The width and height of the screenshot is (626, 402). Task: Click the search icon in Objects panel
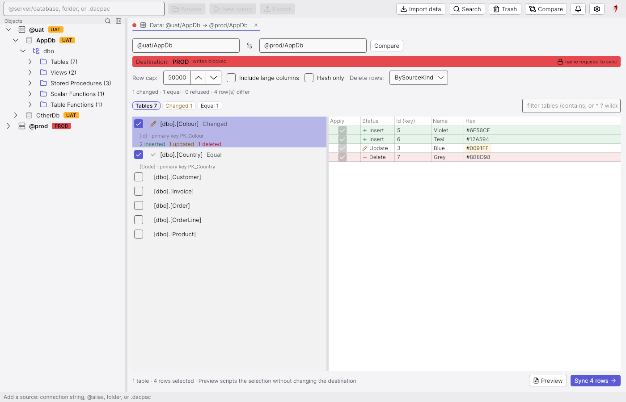click(x=108, y=21)
